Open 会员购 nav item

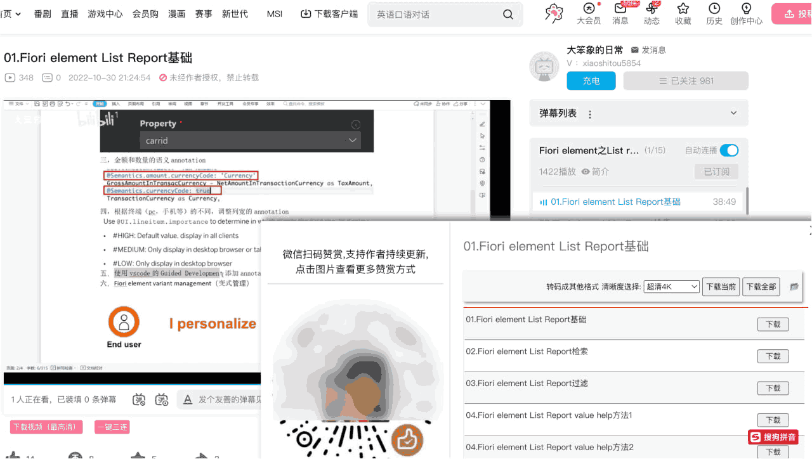click(145, 13)
